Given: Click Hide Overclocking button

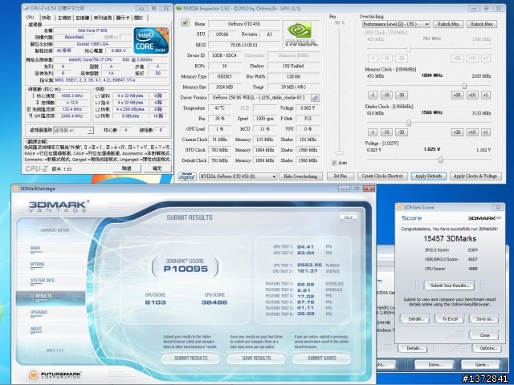Looking at the screenshot, I should coord(300,176).
